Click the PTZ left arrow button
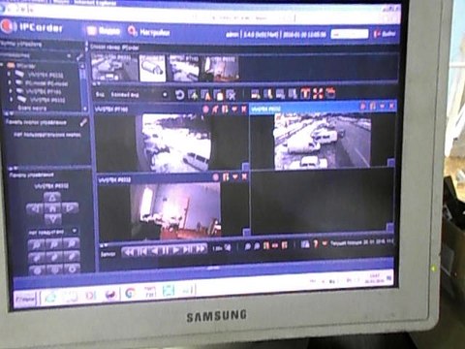Image resolution: width=465 pixels, height=349 pixels. (x=35, y=208)
